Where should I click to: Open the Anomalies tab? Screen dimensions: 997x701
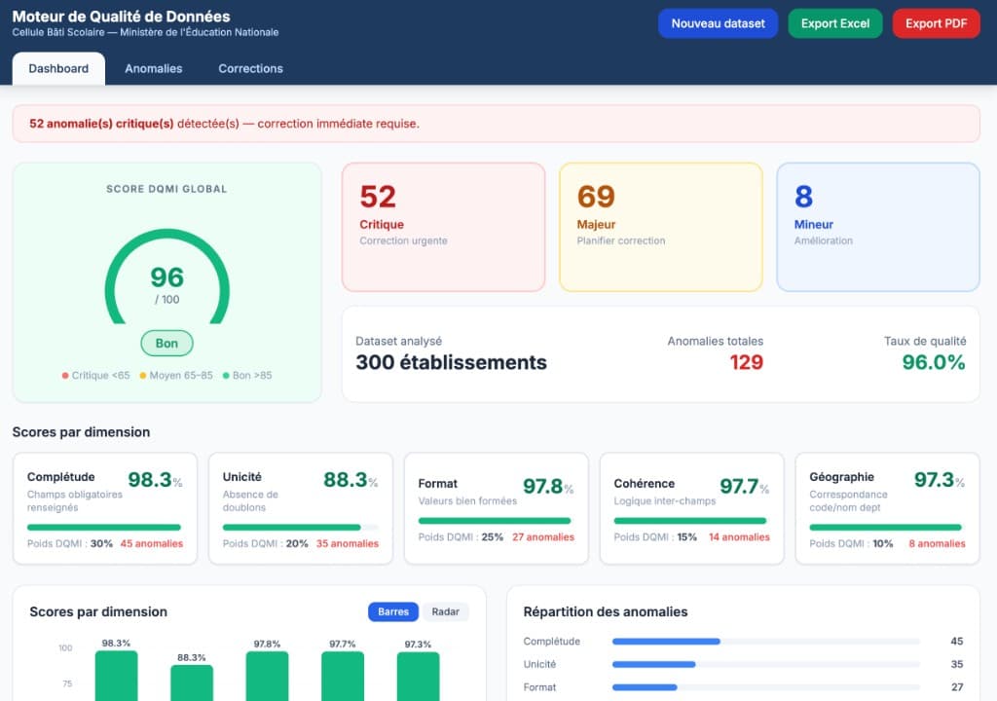click(153, 68)
